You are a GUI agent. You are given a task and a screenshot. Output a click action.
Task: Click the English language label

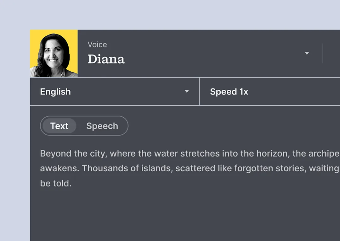[55, 92]
